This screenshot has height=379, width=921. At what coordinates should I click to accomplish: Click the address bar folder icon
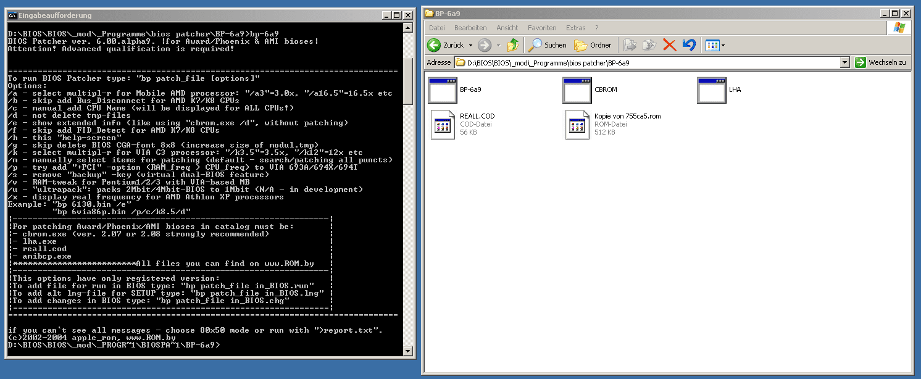pyautogui.click(x=460, y=62)
